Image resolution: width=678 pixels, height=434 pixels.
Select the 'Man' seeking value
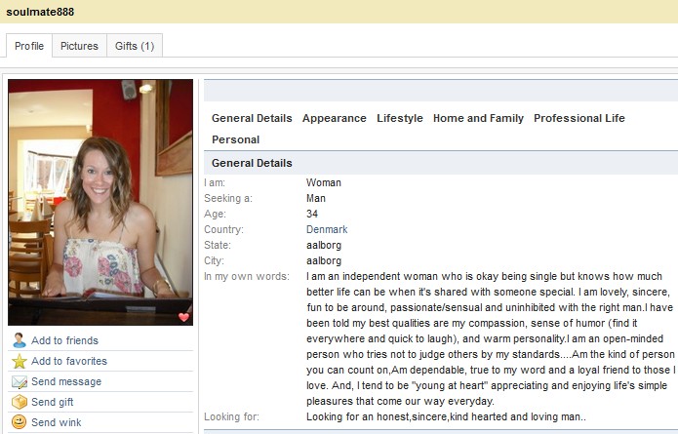[316, 198]
